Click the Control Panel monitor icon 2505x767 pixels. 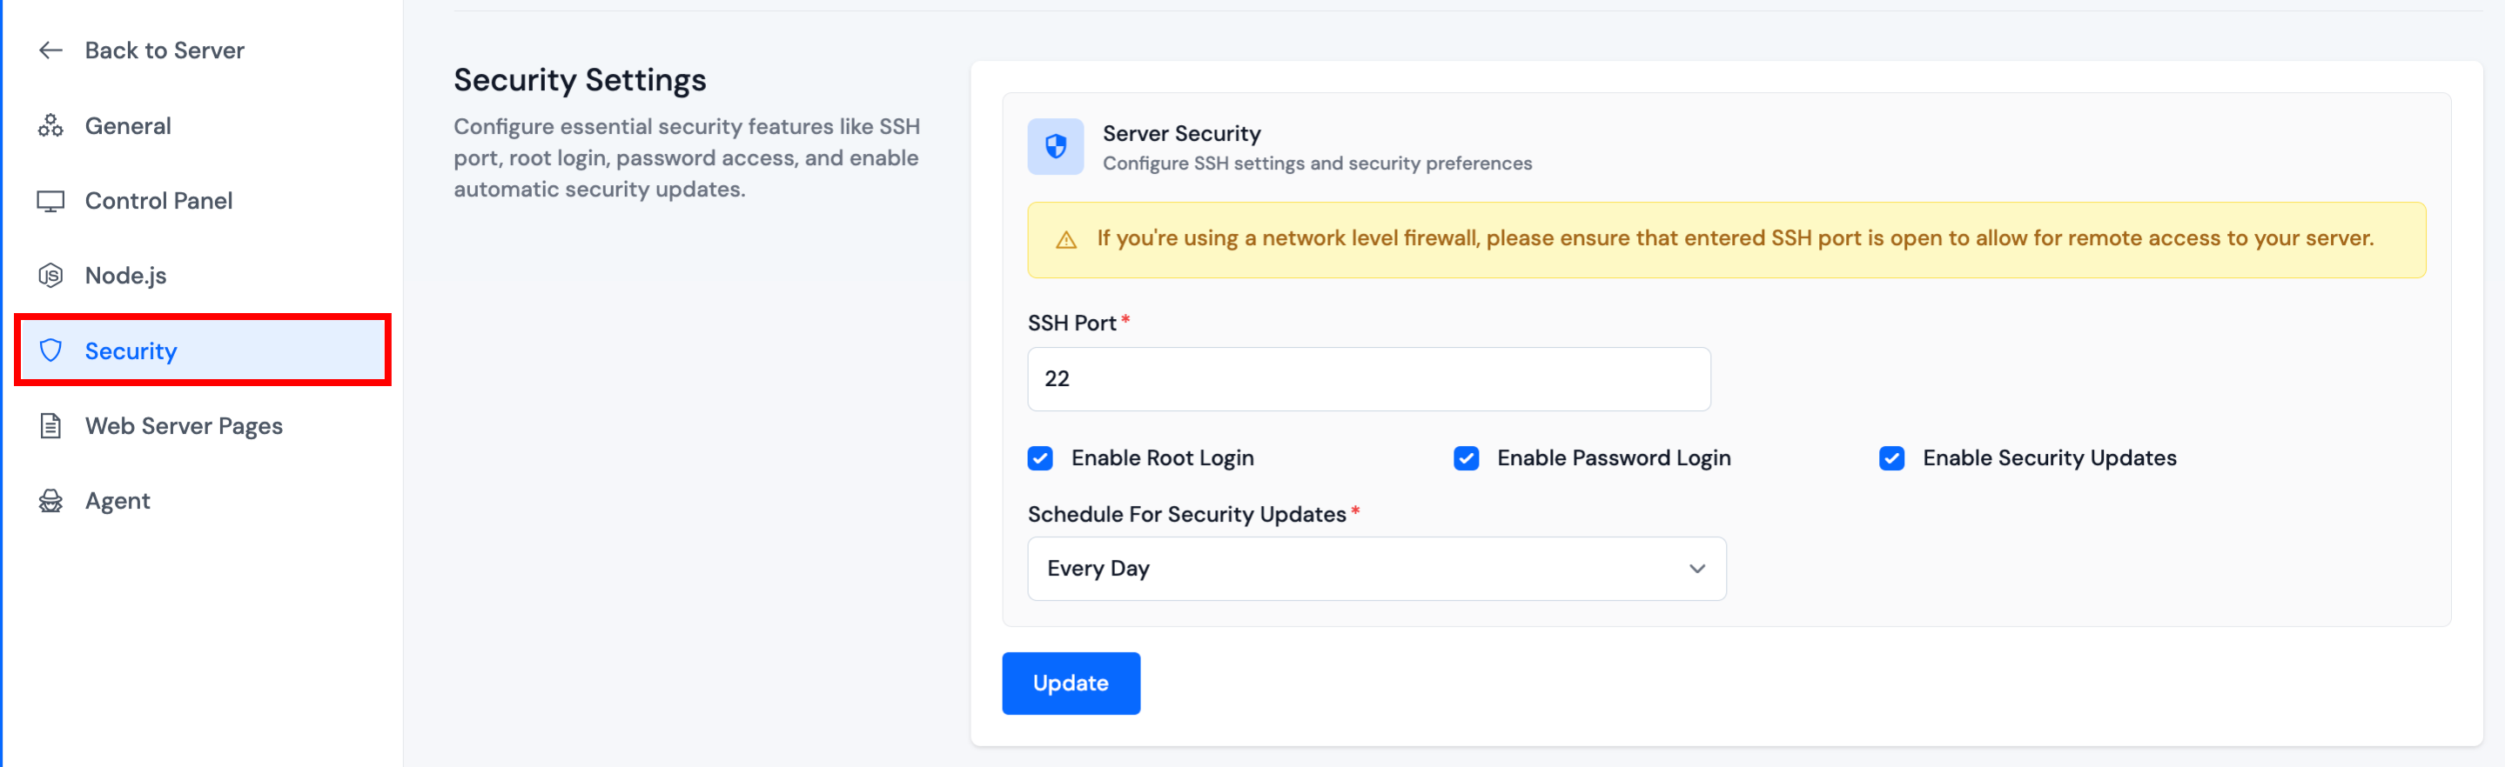(50, 201)
